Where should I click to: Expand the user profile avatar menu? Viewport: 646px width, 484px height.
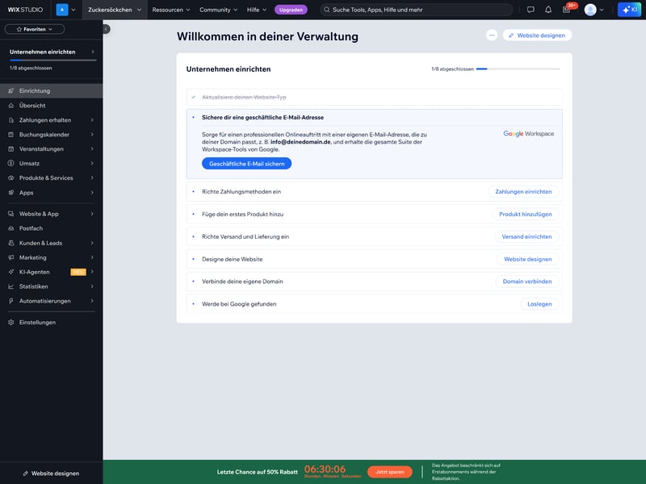click(594, 10)
